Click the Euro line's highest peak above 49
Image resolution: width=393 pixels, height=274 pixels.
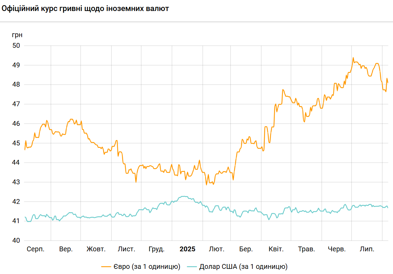[x=353, y=58]
